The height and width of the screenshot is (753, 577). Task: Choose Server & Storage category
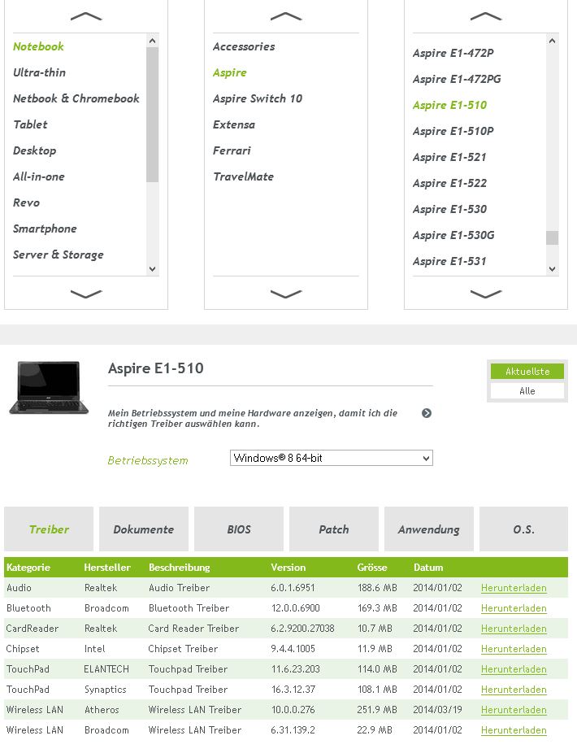(x=59, y=255)
